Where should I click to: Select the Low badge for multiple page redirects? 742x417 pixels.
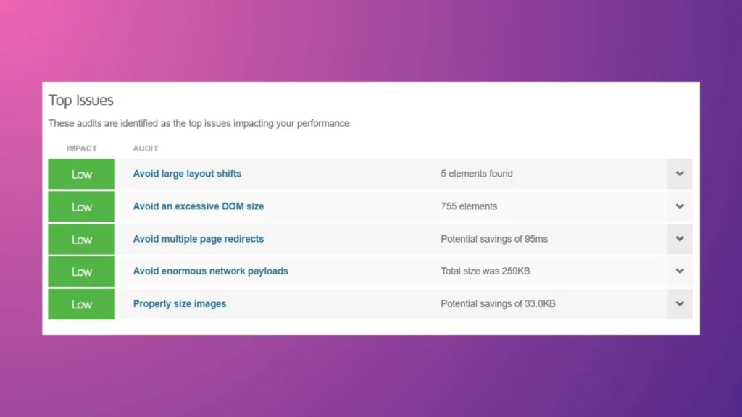(x=81, y=239)
